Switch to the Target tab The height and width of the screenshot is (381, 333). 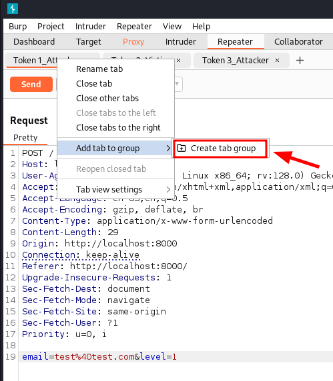[88, 42]
